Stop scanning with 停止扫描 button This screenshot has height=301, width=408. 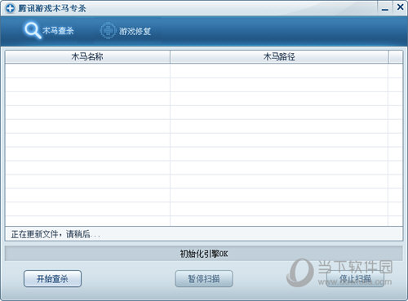(x=355, y=278)
